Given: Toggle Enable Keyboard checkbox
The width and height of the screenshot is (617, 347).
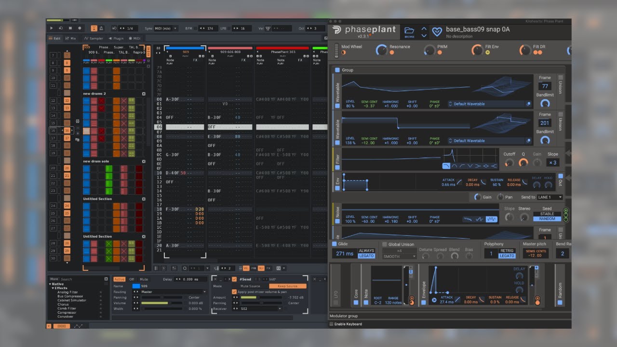Looking at the screenshot, I should click(331, 324).
